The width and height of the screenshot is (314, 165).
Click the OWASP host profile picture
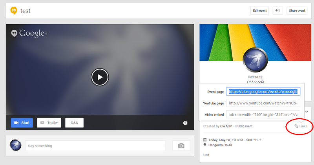[x=255, y=60]
